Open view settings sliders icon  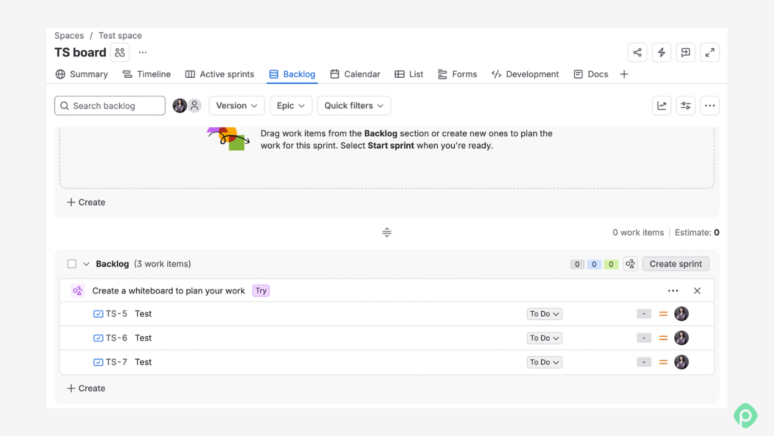pyautogui.click(x=685, y=106)
